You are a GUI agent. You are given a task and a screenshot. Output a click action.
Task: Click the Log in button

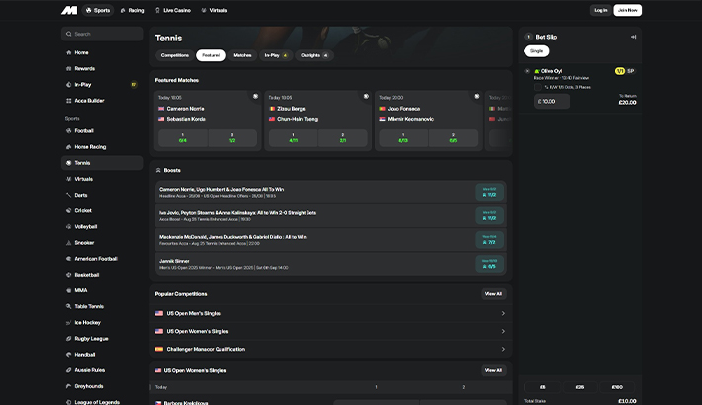click(601, 10)
